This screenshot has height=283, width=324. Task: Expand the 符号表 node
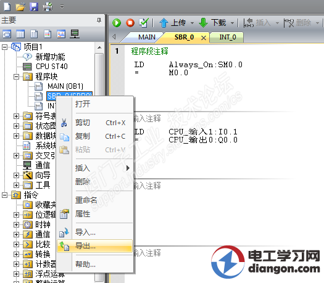16,116
